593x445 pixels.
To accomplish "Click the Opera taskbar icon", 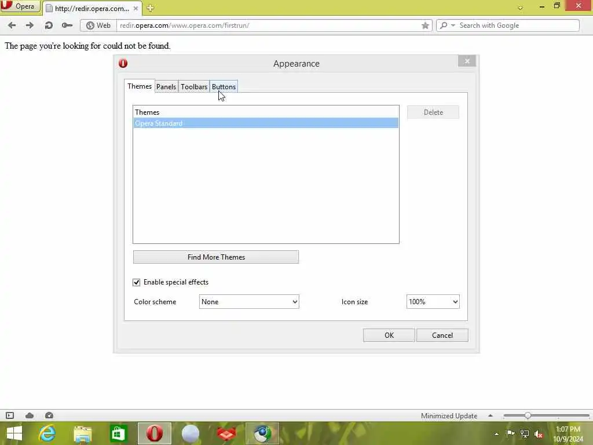I will [x=154, y=433].
